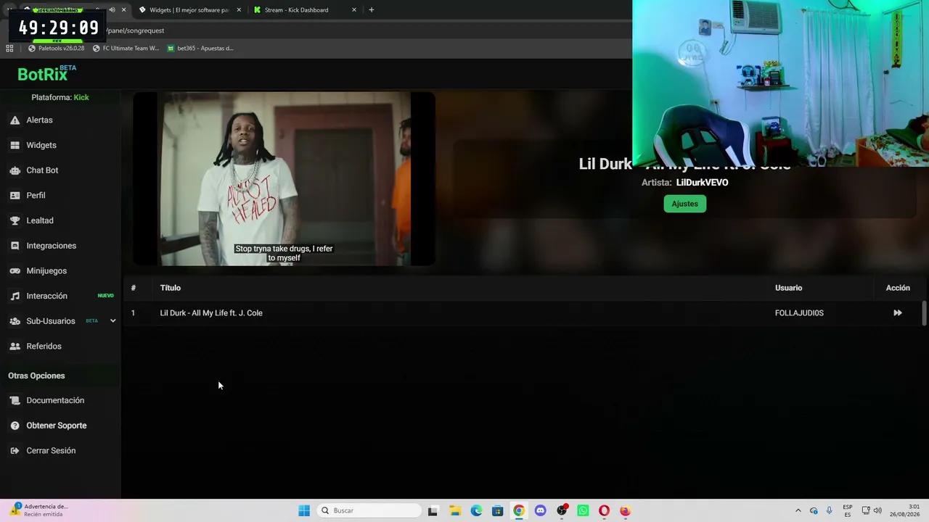
Task: Click the Perfil card icon
Action: pos(15,196)
